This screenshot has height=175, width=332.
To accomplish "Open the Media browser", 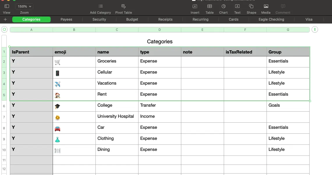I will click(266, 6).
